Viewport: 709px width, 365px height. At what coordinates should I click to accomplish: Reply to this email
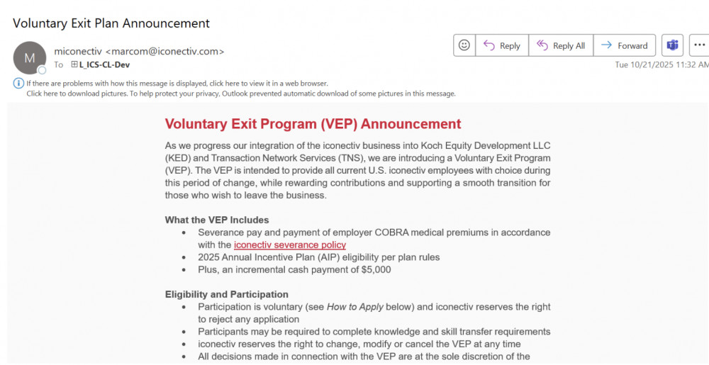(x=501, y=45)
